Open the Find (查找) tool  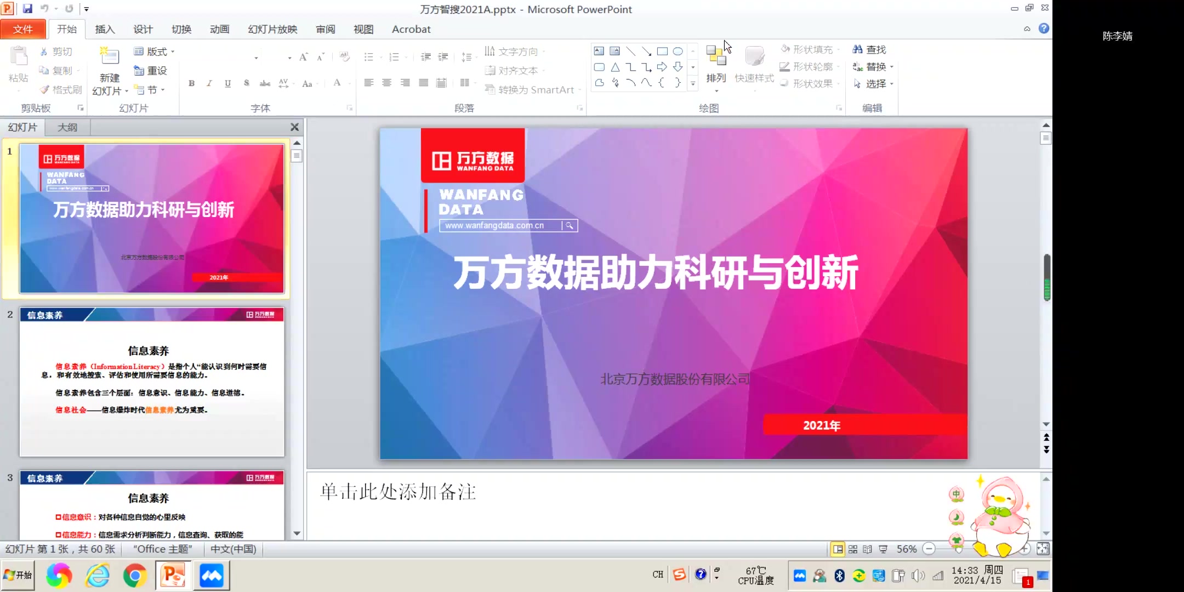(x=873, y=49)
